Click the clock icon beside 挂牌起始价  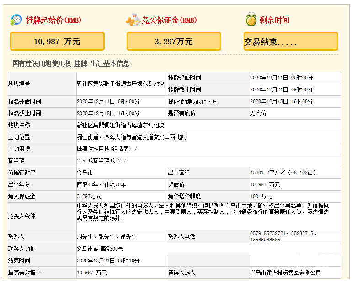coord(16,20)
